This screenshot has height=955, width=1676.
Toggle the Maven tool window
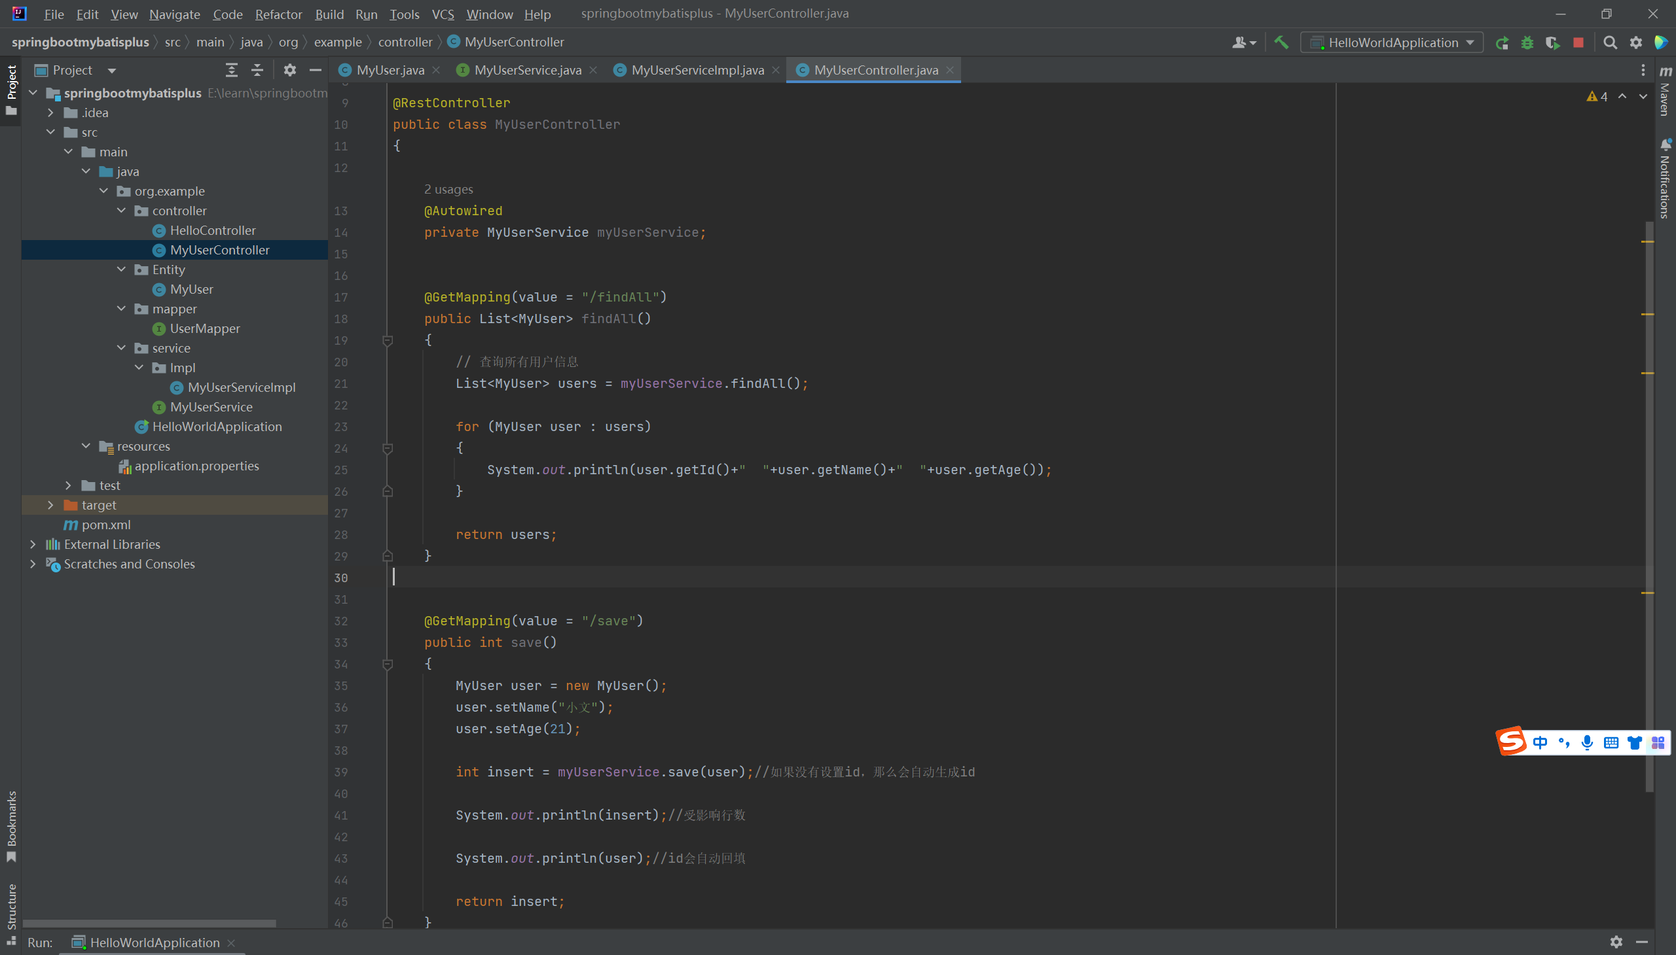pos(1664,92)
